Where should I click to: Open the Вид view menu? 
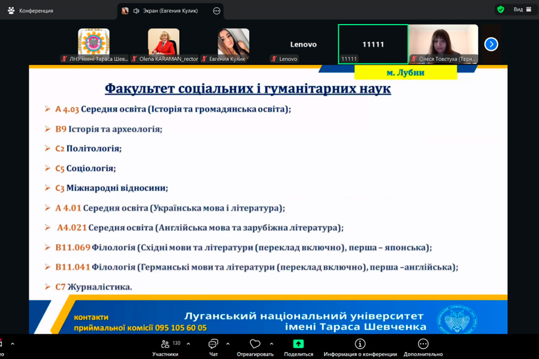pos(522,10)
